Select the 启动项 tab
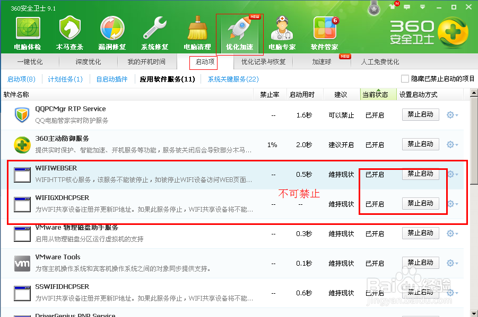478x317 pixels. coord(205,62)
